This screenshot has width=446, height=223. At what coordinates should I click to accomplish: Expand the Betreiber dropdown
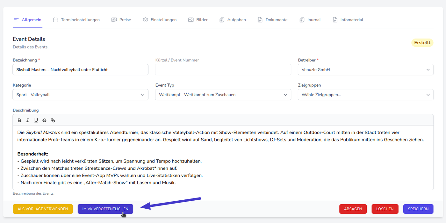tap(365, 70)
